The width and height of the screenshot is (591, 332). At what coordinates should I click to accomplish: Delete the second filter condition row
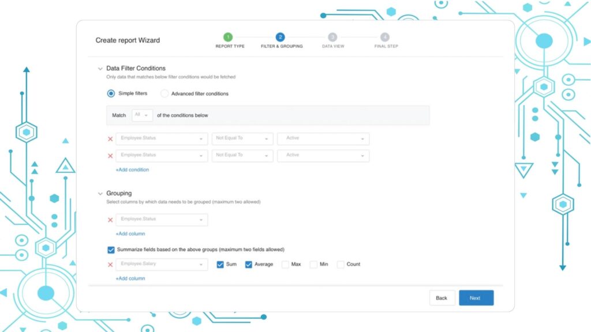point(110,156)
